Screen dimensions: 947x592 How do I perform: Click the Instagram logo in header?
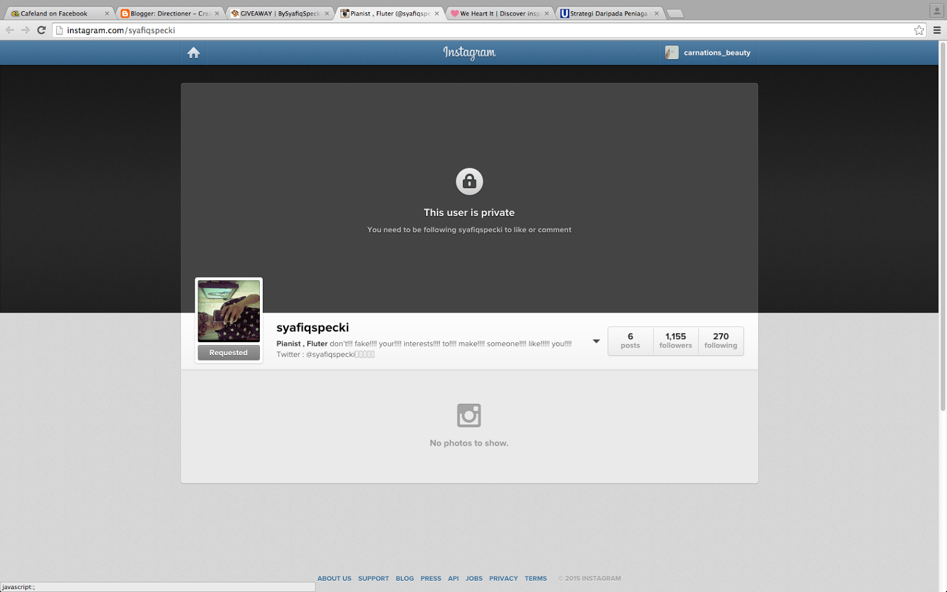coord(469,53)
